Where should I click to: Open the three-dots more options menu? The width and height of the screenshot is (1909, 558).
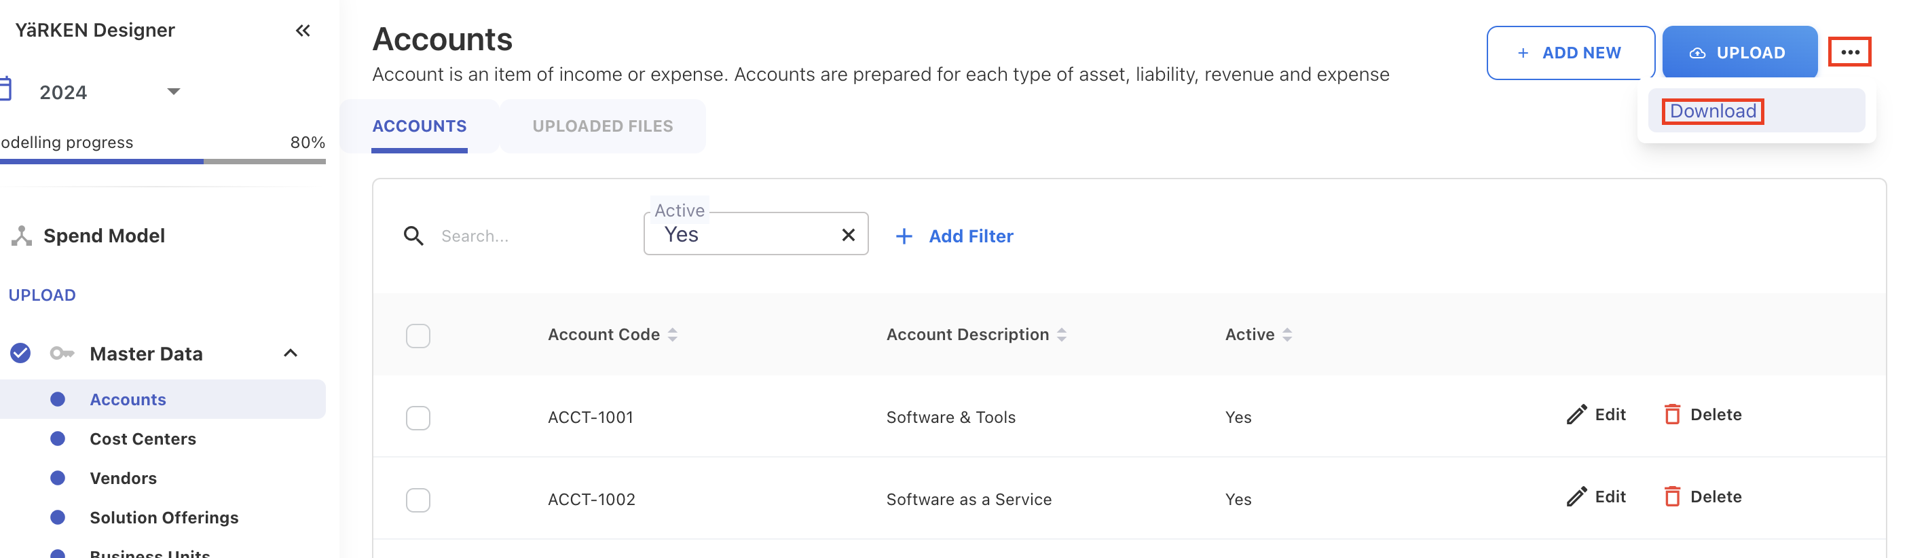(x=1849, y=52)
